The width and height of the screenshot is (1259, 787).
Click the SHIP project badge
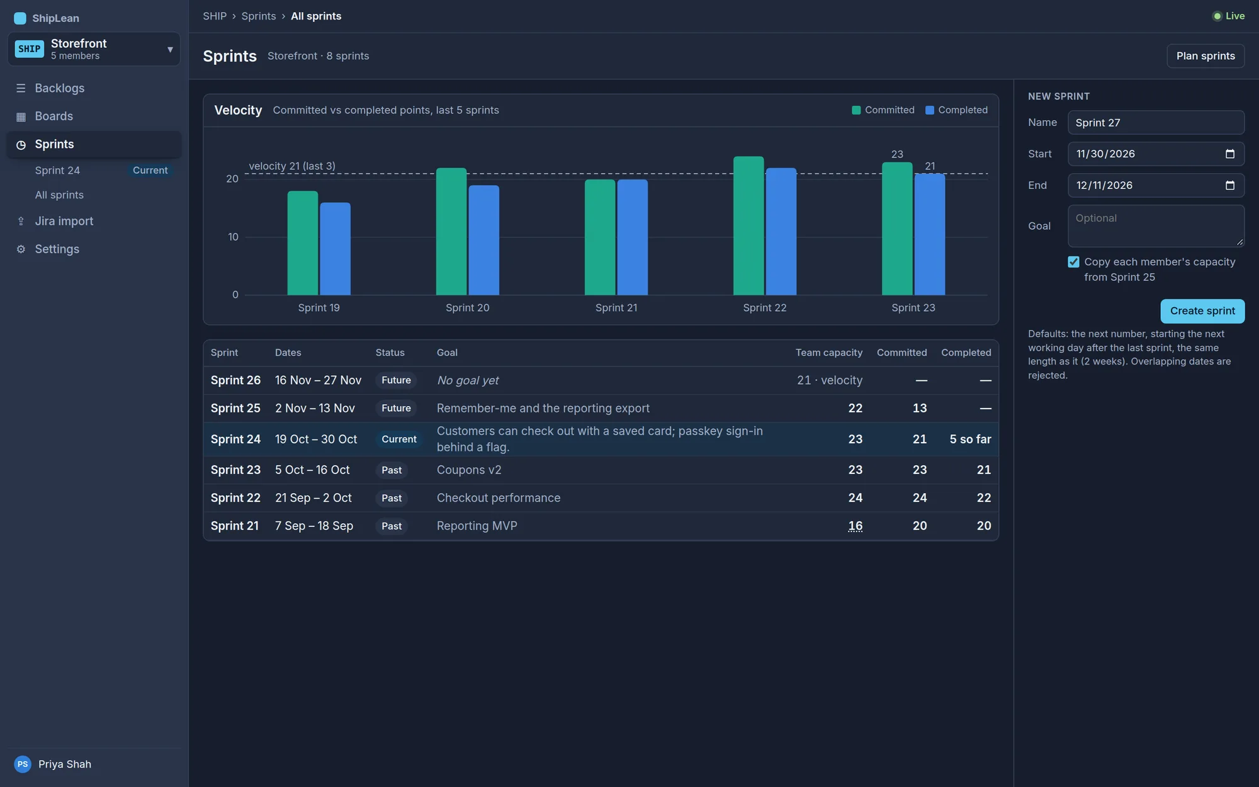click(30, 48)
